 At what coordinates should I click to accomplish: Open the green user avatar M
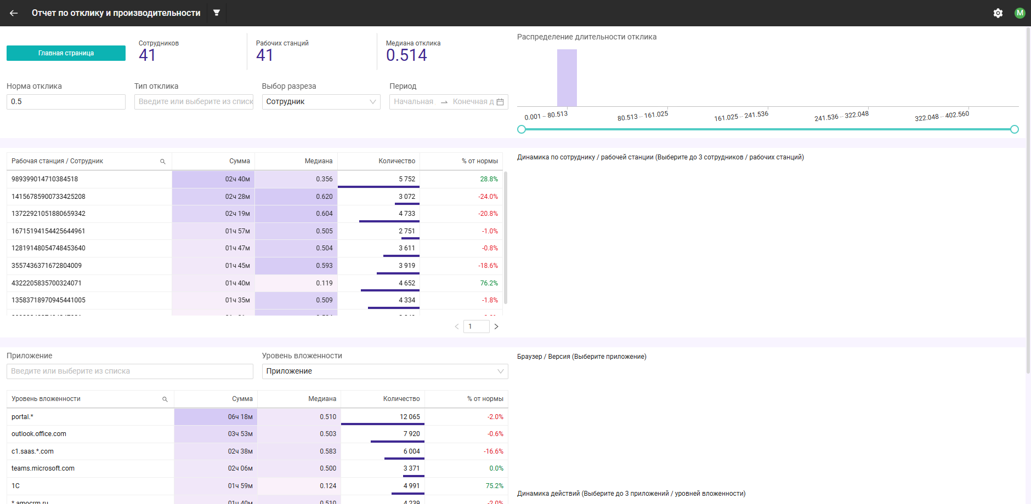click(x=1020, y=13)
